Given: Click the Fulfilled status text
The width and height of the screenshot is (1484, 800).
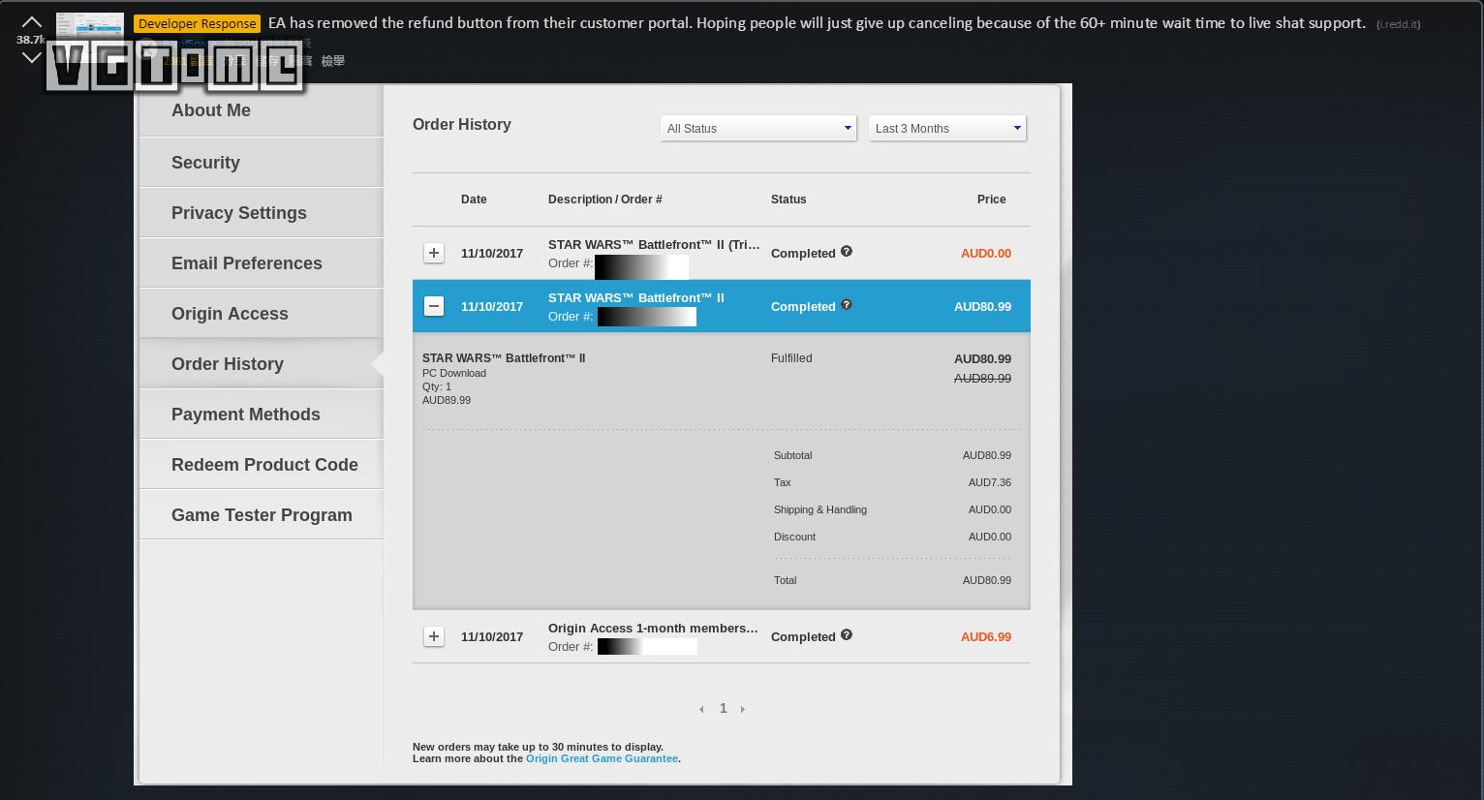Looking at the screenshot, I should tap(791, 358).
